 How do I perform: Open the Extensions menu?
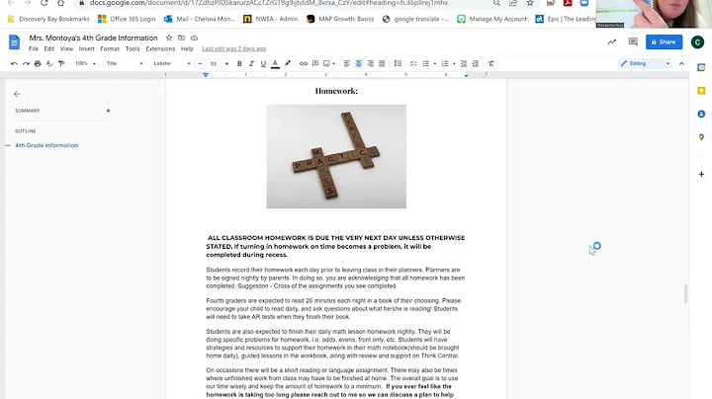(x=160, y=48)
